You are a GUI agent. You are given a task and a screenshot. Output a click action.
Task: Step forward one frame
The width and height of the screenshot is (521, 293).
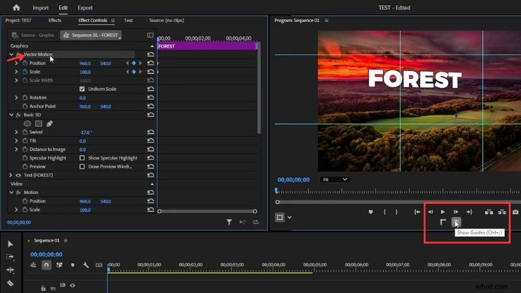pos(456,212)
